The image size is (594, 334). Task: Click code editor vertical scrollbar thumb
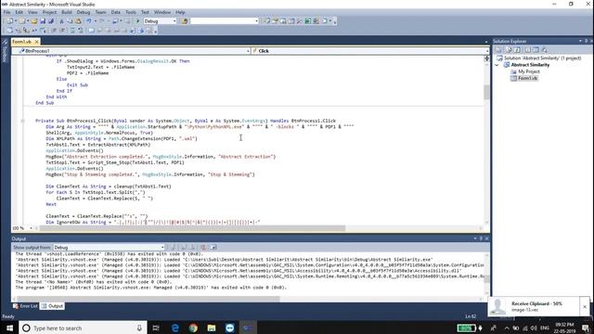[486, 92]
